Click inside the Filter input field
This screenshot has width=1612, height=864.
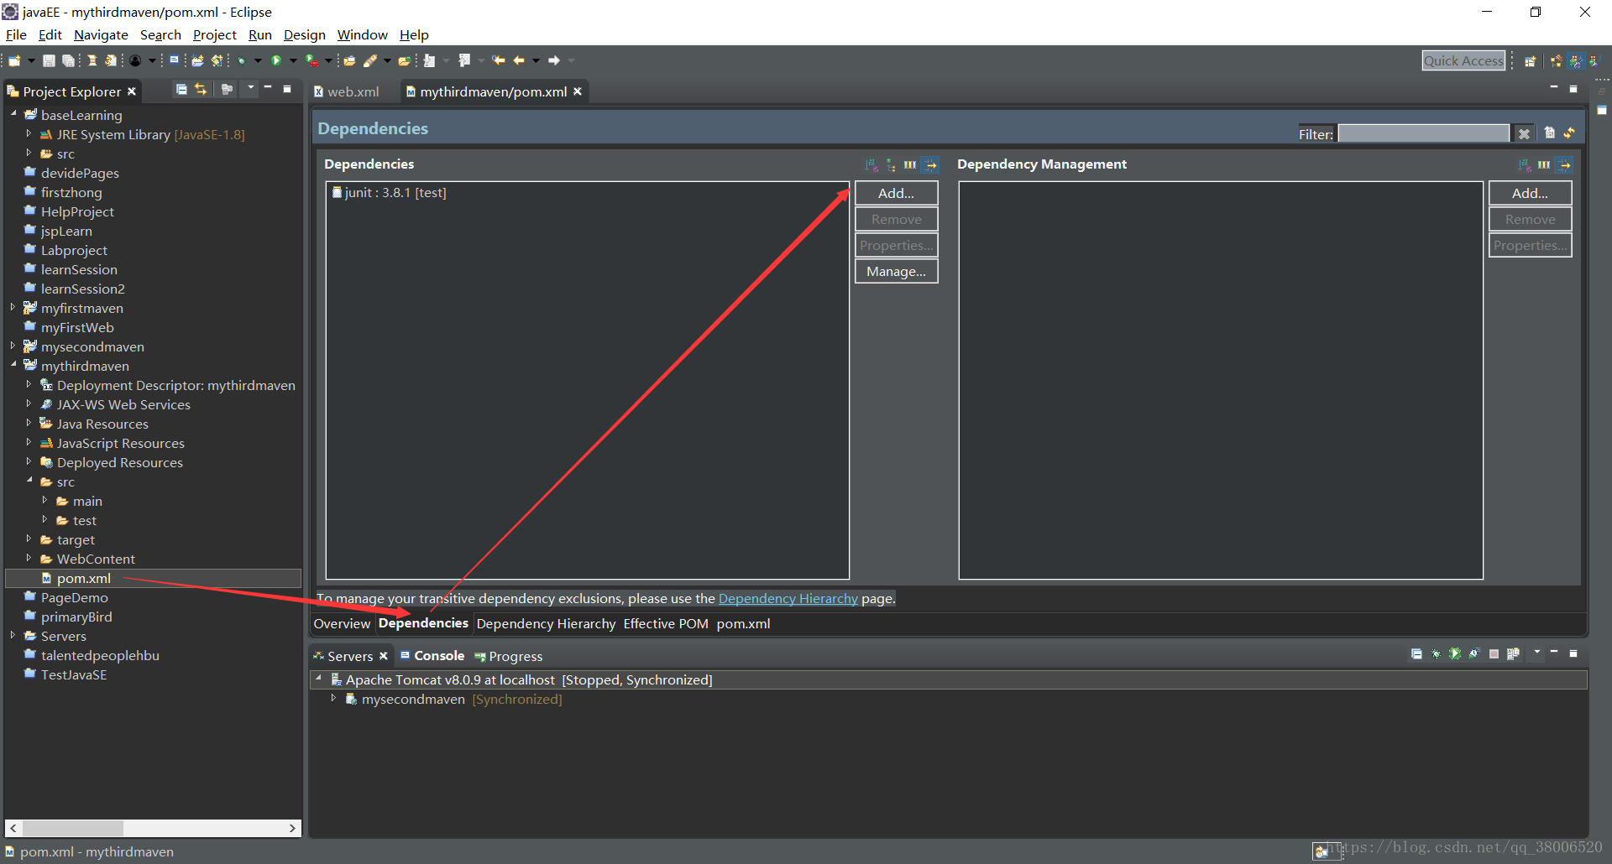[x=1423, y=133]
